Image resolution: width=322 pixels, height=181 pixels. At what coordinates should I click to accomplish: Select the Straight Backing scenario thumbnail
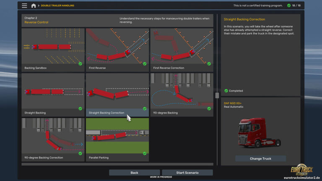click(x=53, y=94)
